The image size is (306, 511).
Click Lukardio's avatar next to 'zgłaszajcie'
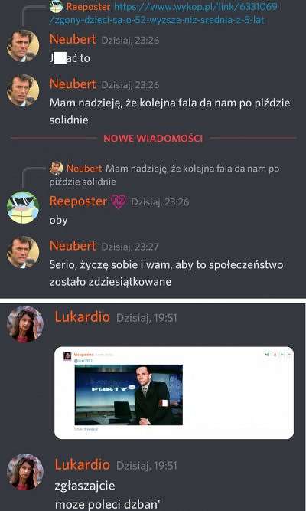coord(25,472)
